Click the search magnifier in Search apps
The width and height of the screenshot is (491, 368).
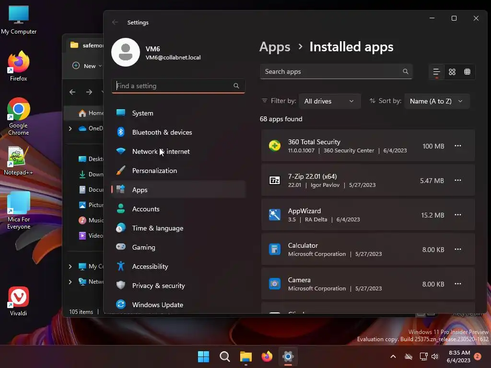click(406, 72)
